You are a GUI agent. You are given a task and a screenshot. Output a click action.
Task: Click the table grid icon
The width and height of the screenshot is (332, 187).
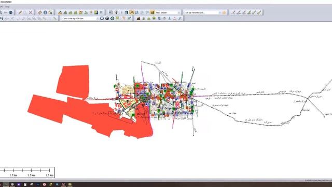pos(110,12)
